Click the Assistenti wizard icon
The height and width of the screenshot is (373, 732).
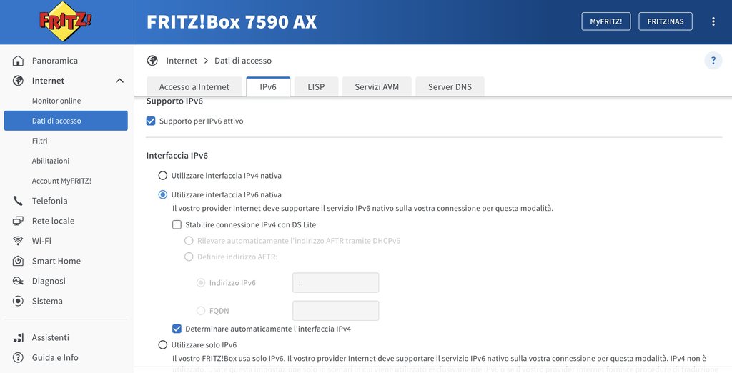pyautogui.click(x=18, y=337)
